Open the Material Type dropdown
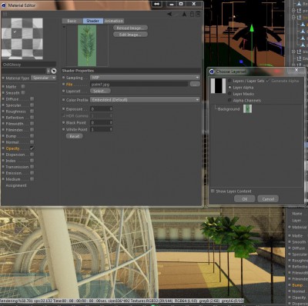This screenshot has width=308, height=306. pos(44,78)
